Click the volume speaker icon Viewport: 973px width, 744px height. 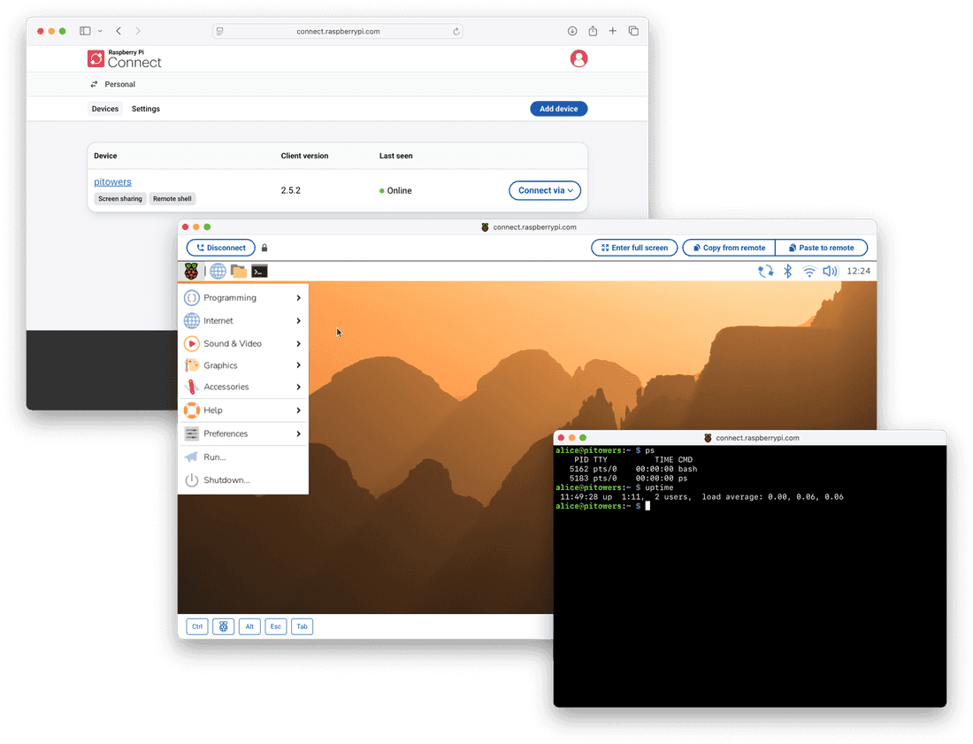point(830,272)
